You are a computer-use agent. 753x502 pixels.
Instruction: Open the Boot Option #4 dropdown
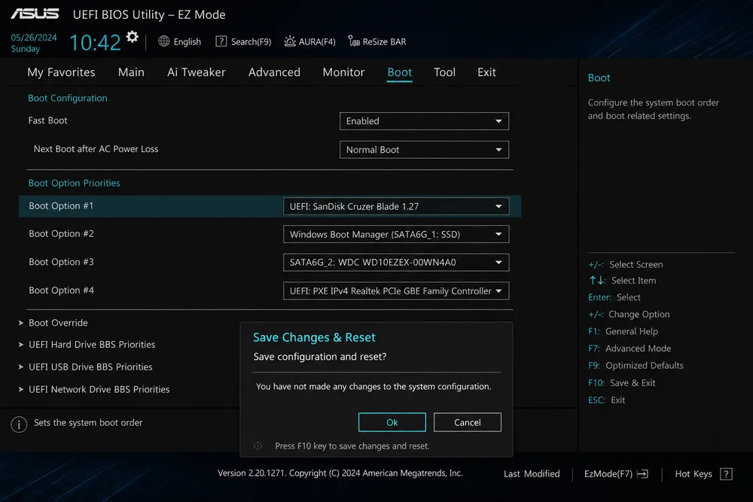(396, 291)
